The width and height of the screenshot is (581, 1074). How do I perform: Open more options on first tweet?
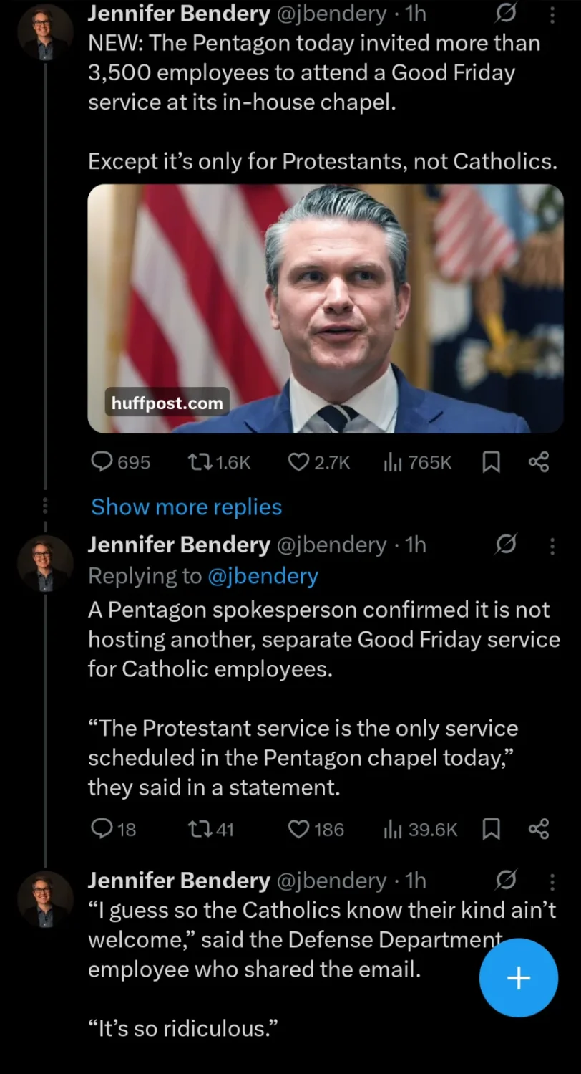tap(552, 14)
